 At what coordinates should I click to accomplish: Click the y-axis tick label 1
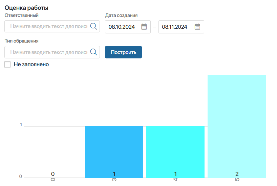(21, 125)
